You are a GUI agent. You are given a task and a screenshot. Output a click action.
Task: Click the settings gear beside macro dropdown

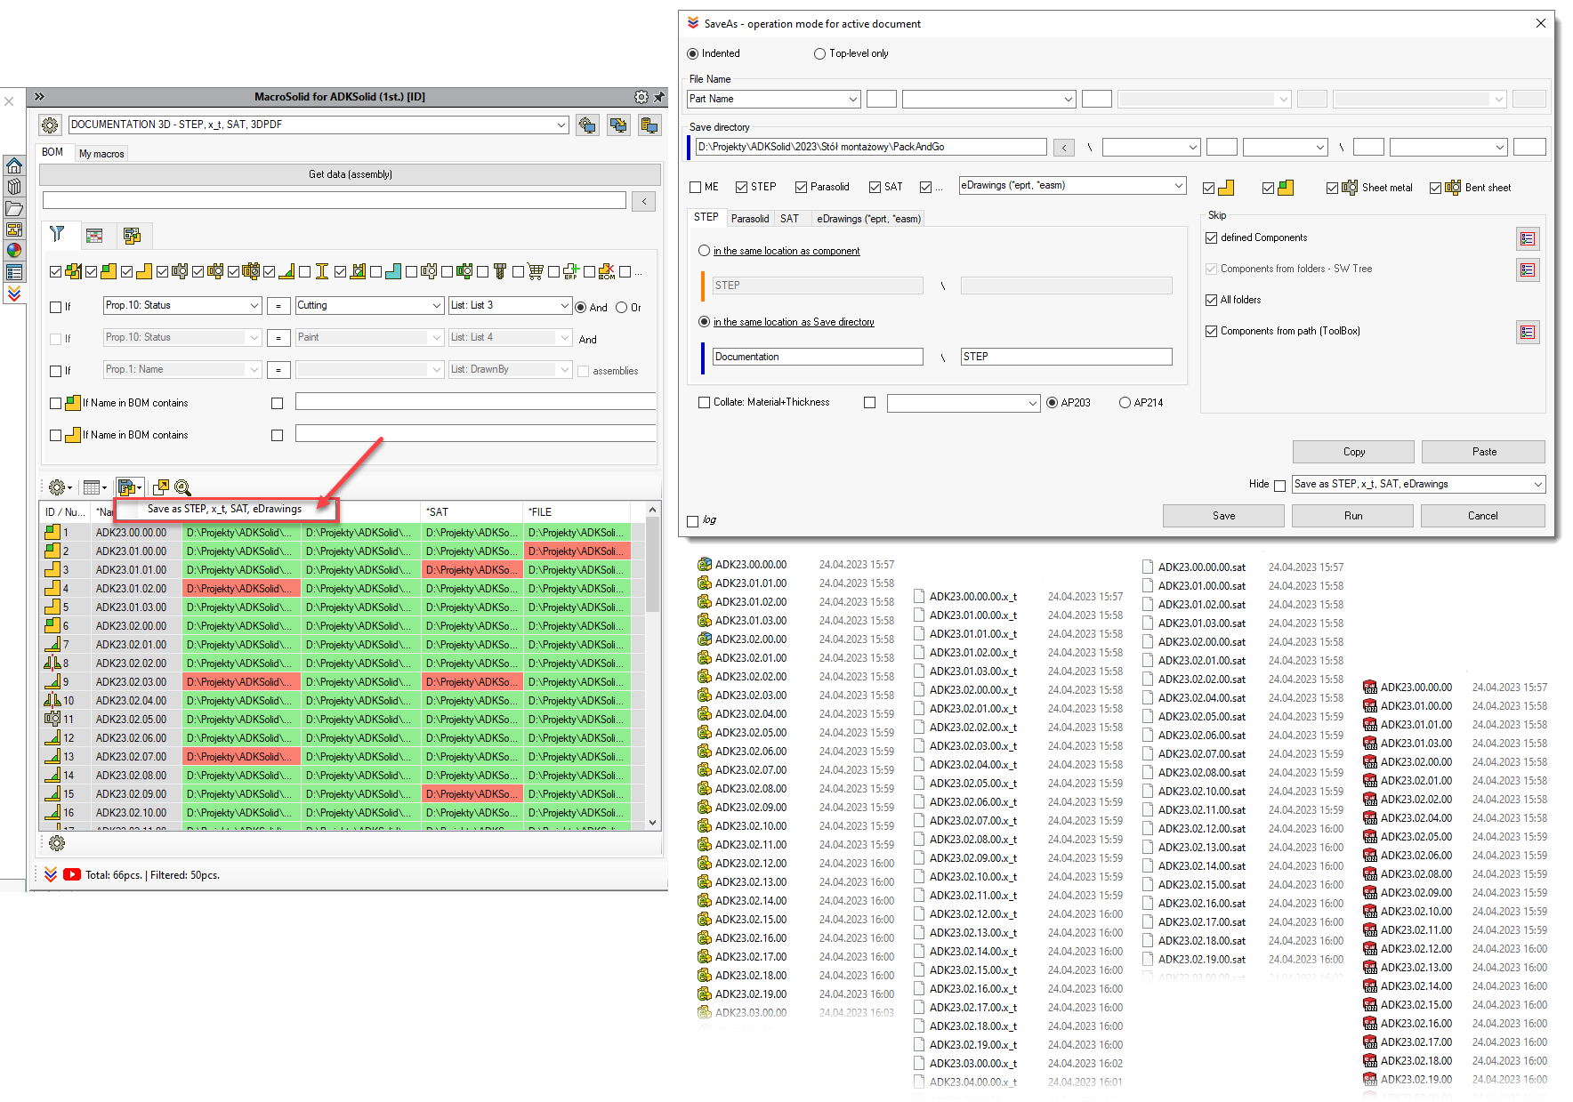50,125
